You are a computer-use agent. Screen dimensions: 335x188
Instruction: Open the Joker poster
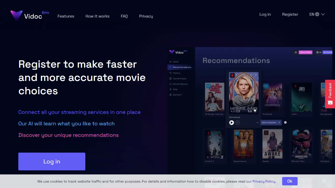[301, 97]
